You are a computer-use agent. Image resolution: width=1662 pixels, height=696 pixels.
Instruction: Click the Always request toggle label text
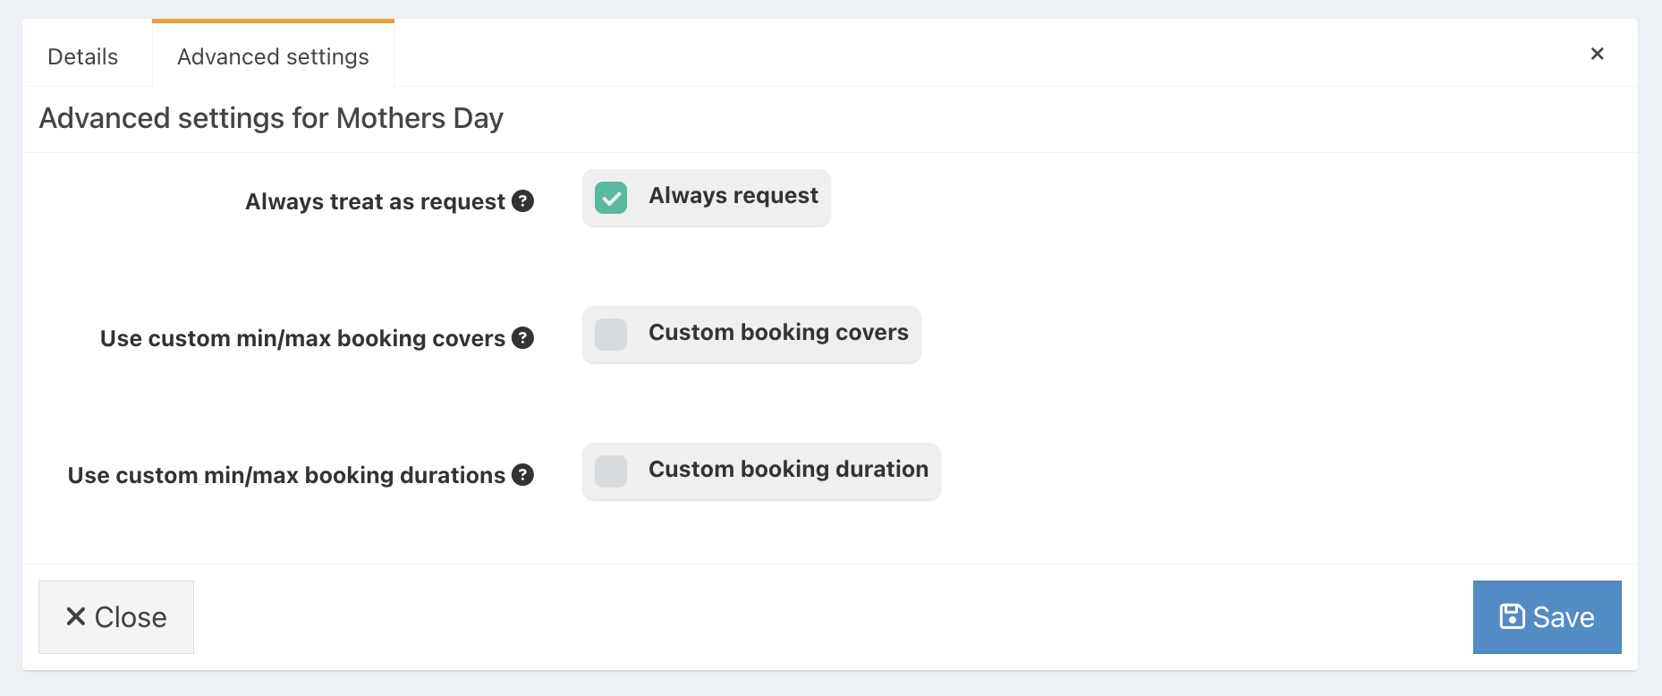click(x=732, y=195)
